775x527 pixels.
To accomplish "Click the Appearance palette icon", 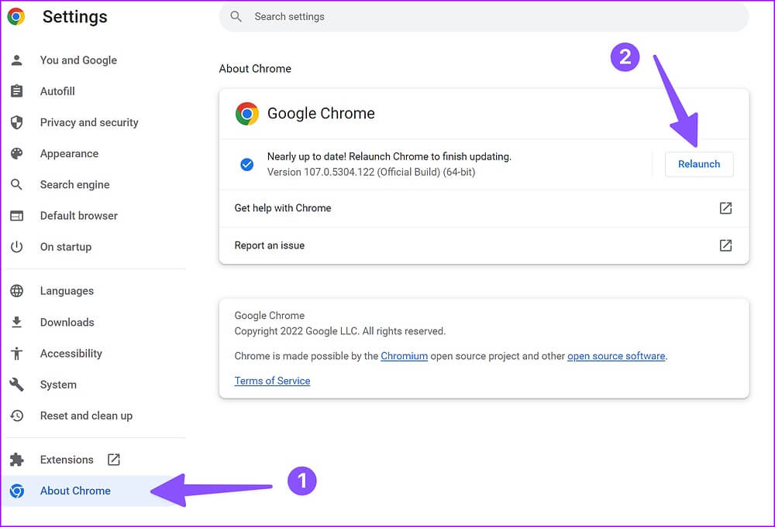I will click(x=16, y=153).
